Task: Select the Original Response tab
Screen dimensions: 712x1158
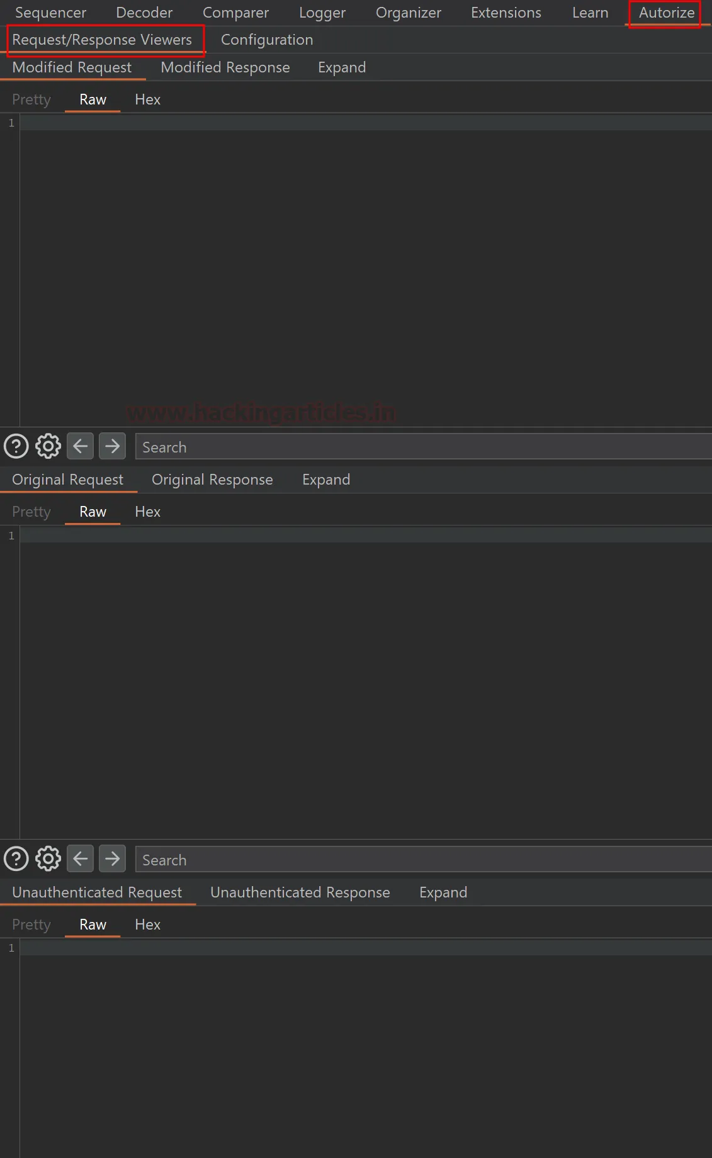Action: click(x=212, y=480)
